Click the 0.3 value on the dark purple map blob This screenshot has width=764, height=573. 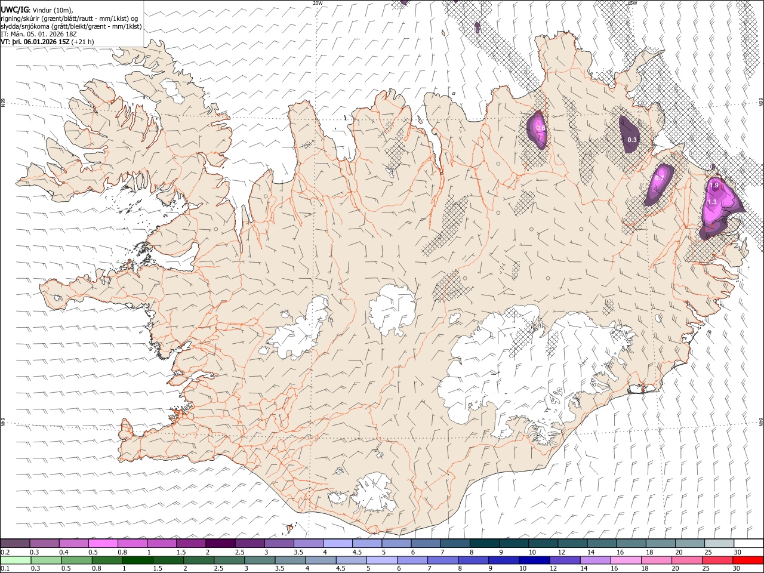[632, 140]
